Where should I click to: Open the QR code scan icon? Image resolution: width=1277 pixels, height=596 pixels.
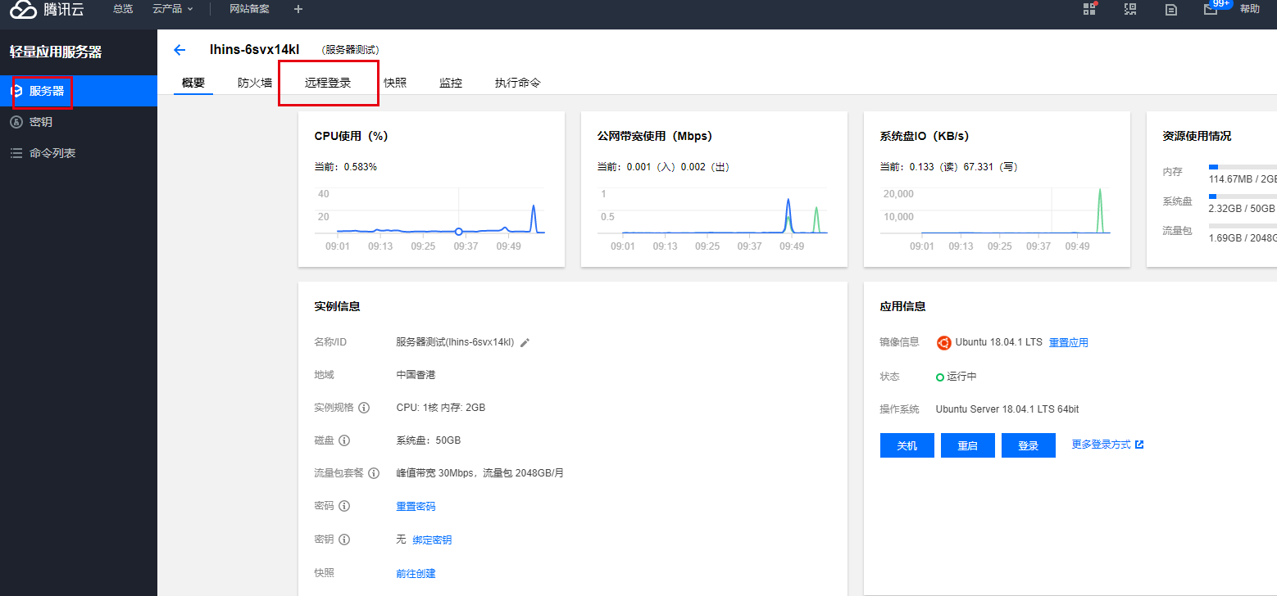(x=1131, y=9)
